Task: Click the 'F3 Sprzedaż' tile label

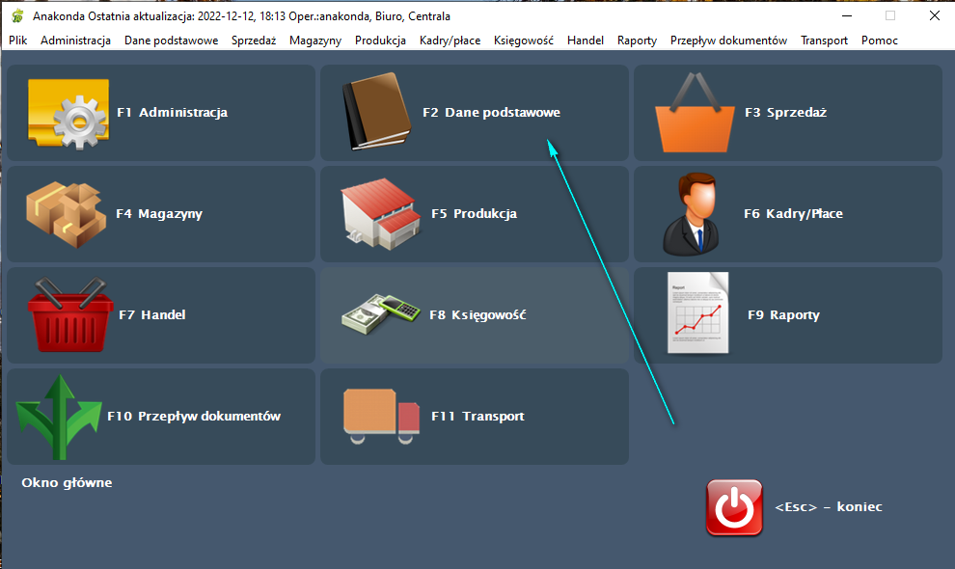Action: click(785, 113)
